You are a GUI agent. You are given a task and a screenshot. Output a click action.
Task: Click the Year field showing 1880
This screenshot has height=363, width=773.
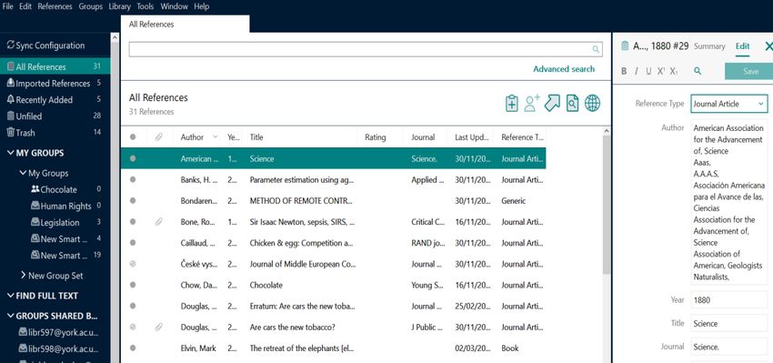[729, 300]
